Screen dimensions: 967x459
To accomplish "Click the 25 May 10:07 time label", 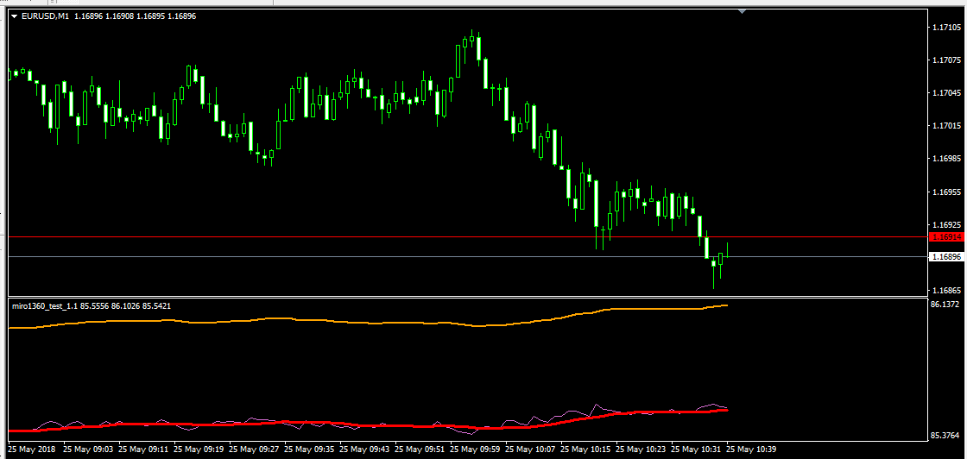I will coord(530,450).
